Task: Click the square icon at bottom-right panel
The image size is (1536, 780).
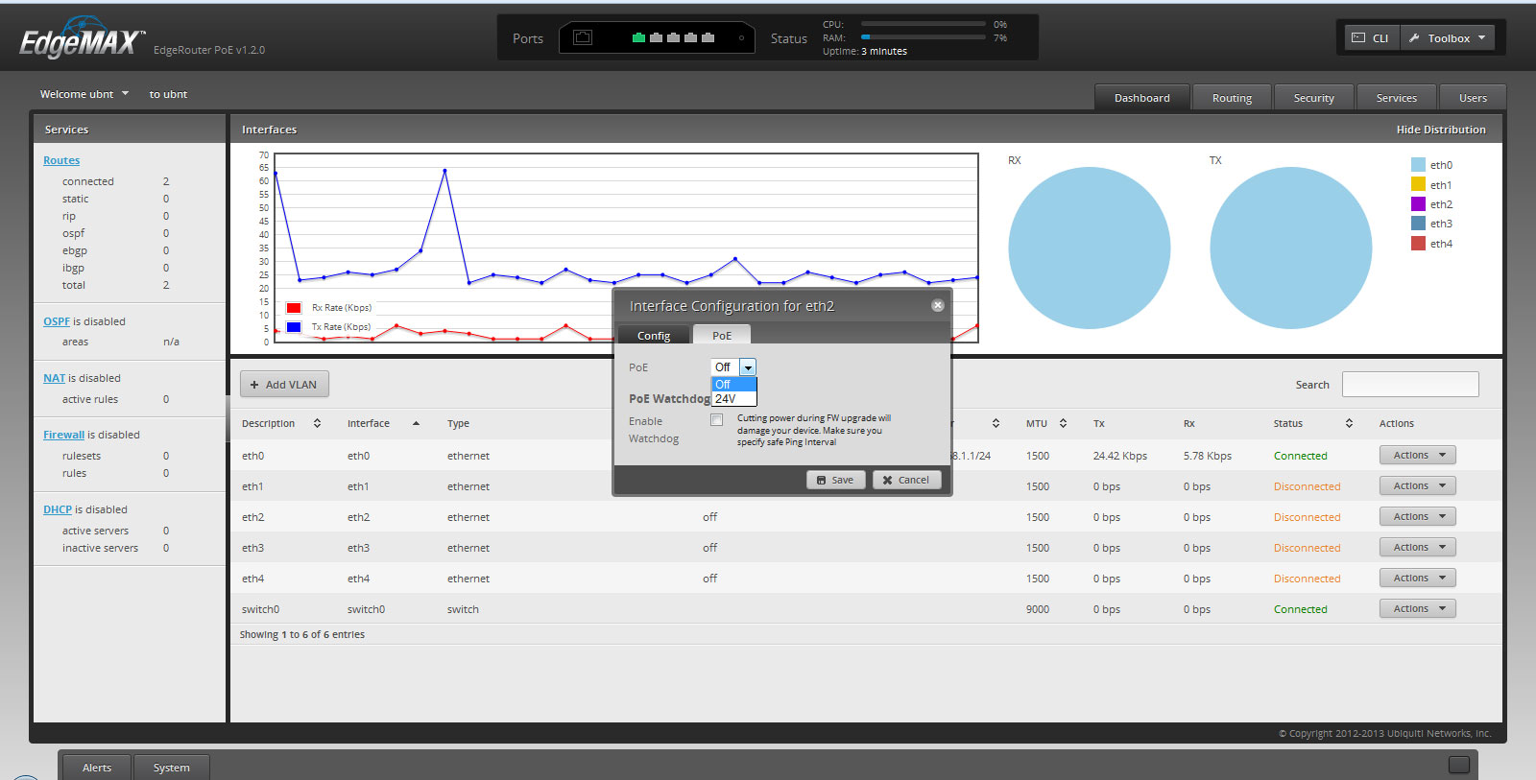Action: 1458,765
